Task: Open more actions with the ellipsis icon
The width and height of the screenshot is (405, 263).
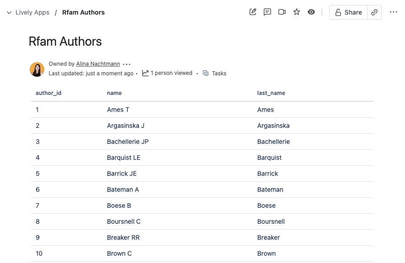Action: pyautogui.click(x=394, y=12)
